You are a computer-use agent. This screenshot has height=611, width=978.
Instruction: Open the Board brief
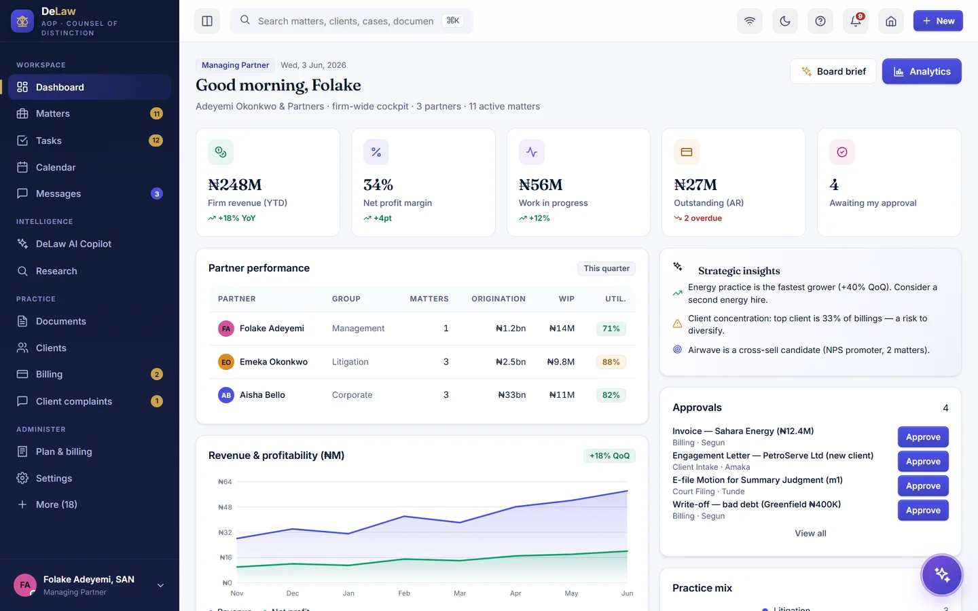tap(833, 71)
